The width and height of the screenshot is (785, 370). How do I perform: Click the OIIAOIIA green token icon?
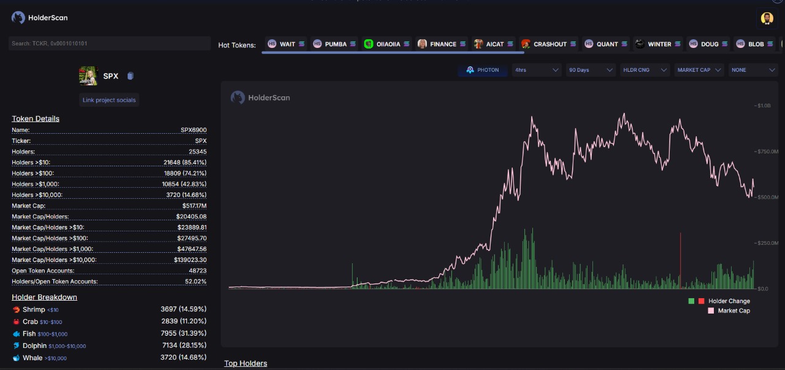tap(369, 44)
